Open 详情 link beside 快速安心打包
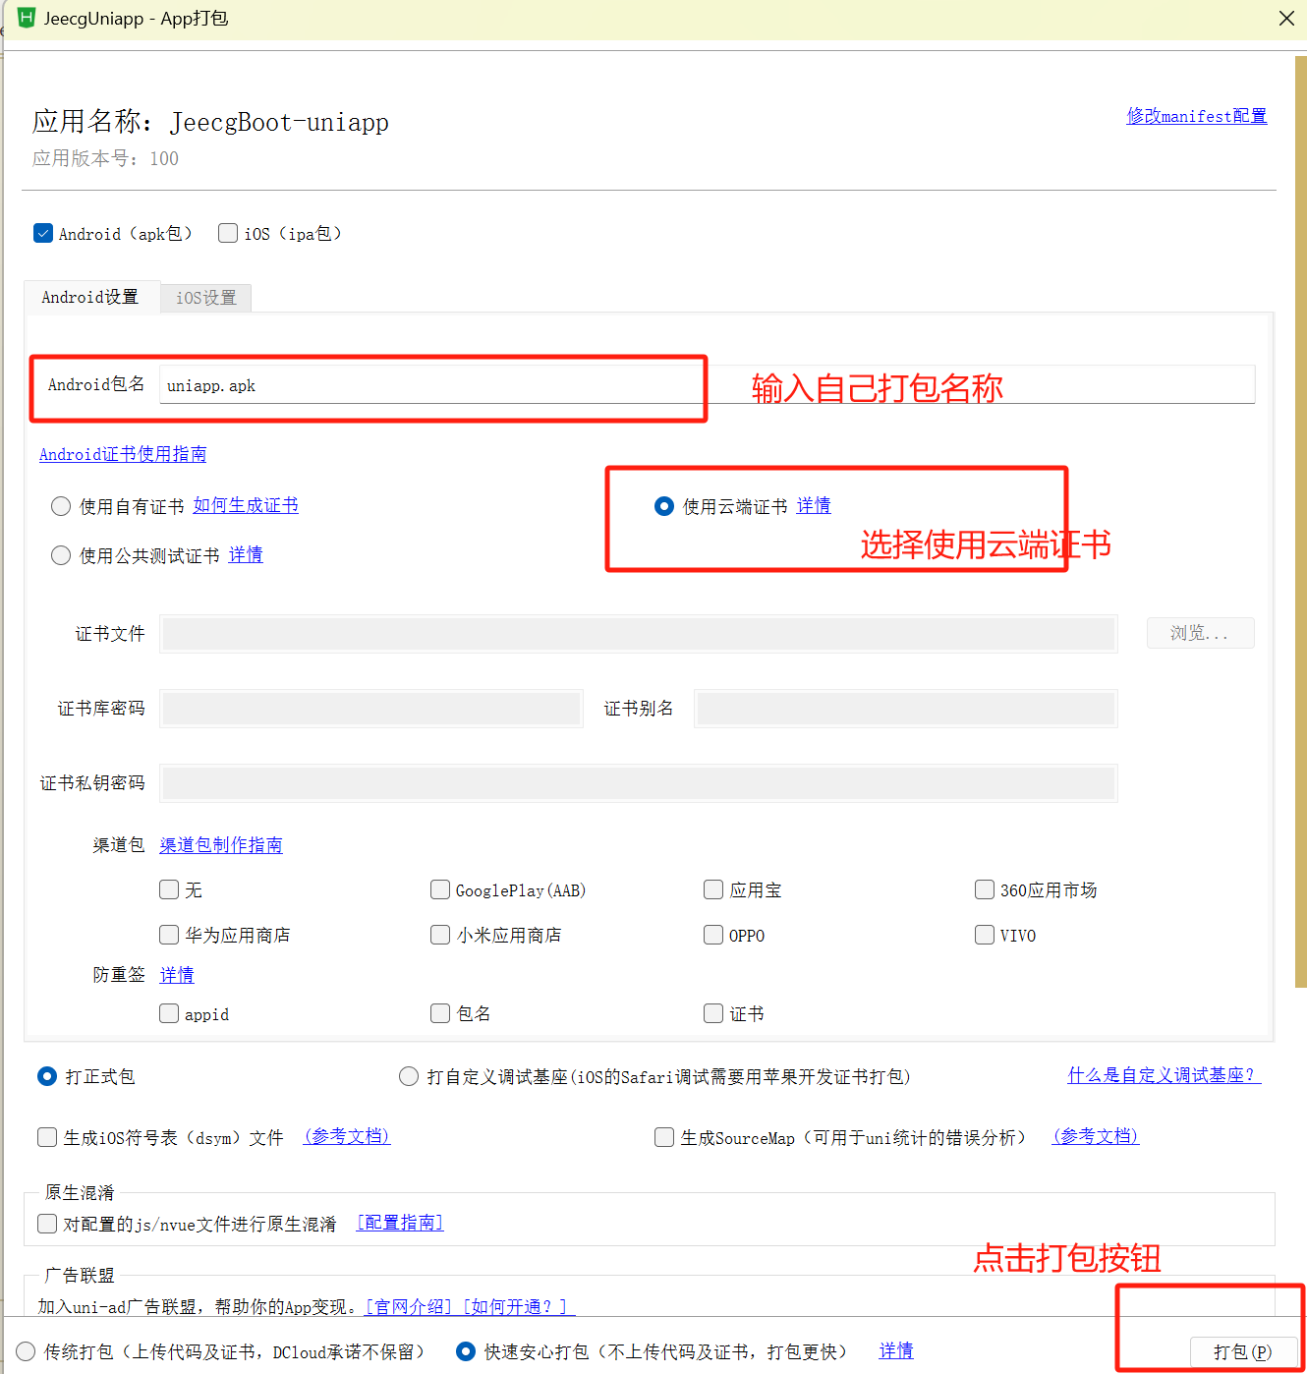This screenshot has width=1307, height=1374. (896, 1351)
